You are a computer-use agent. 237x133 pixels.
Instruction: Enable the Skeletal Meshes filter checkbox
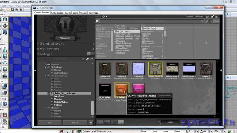click(x=116, y=46)
